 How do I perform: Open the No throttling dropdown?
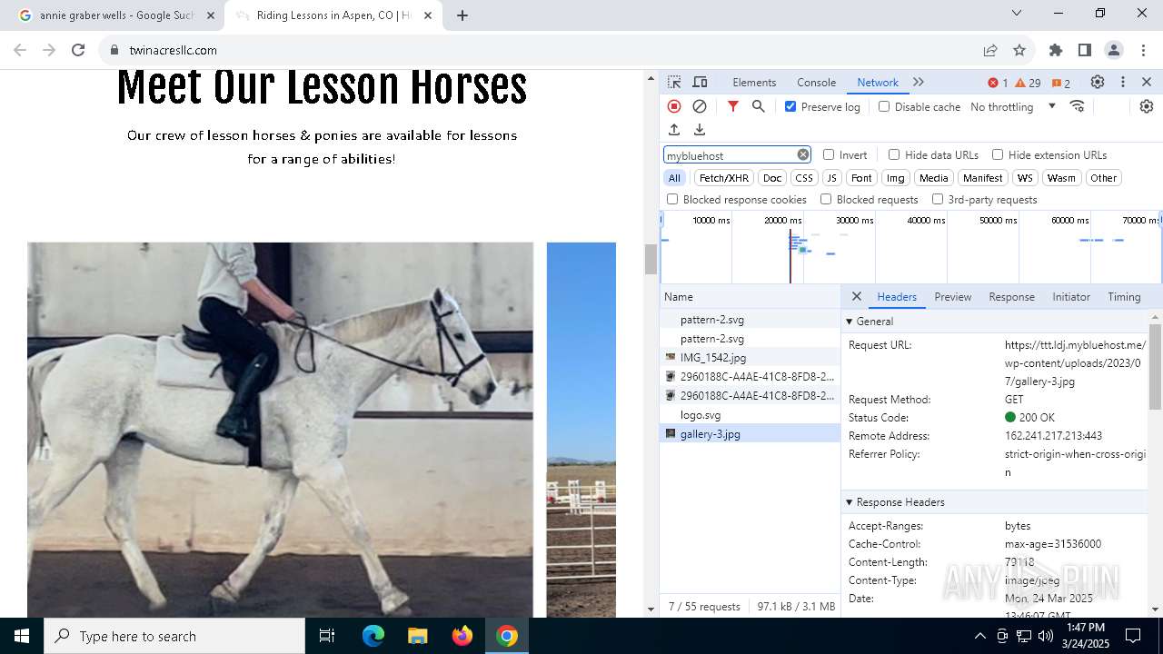tap(1013, 106)
